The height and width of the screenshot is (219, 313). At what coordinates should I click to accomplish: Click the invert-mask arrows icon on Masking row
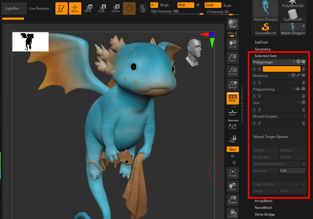[298, 75]
